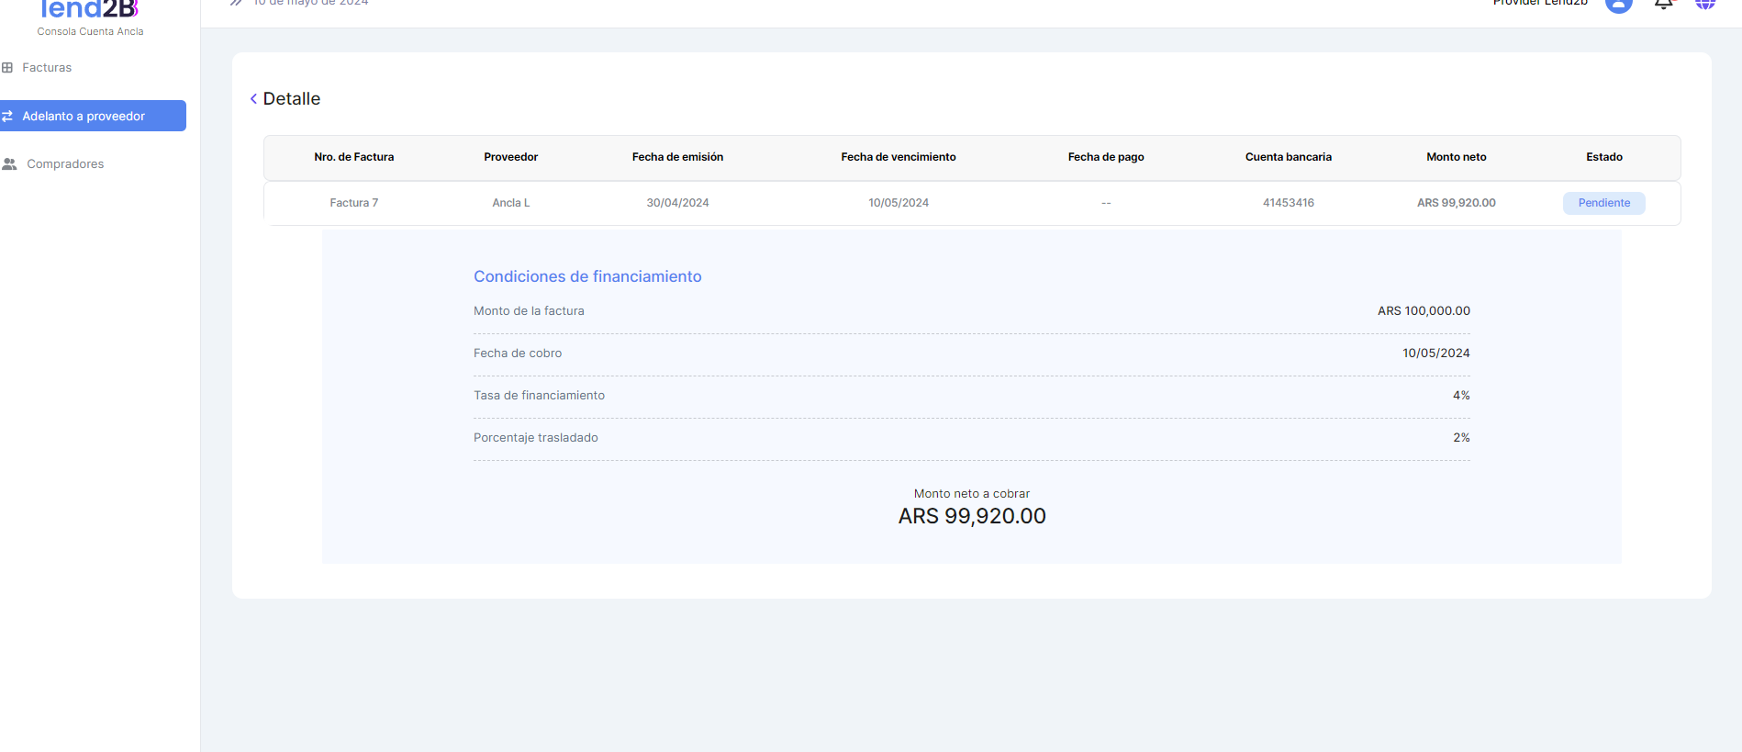Click the Estado column header
This screenshot has width=1742, height=752.
coord(1603,157)
